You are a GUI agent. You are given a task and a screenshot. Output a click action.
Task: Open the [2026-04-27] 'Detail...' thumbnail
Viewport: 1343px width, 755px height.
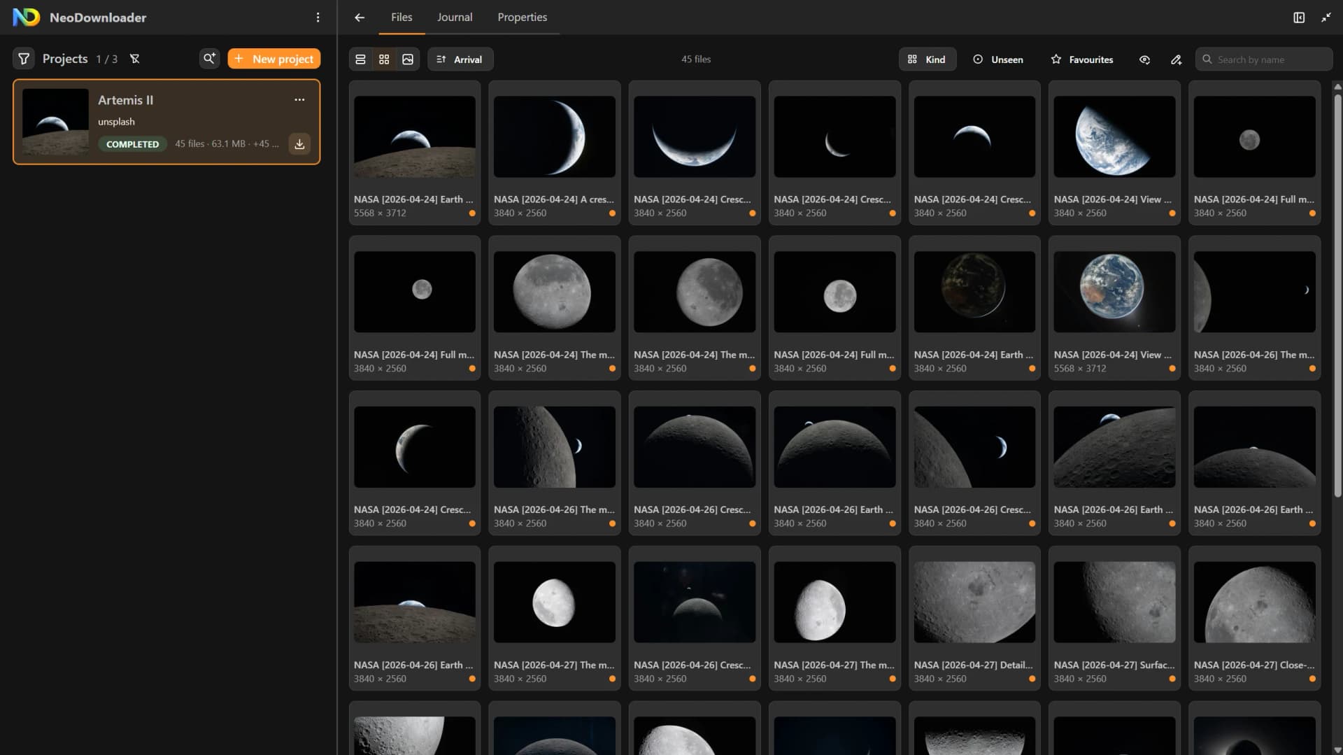974,602
